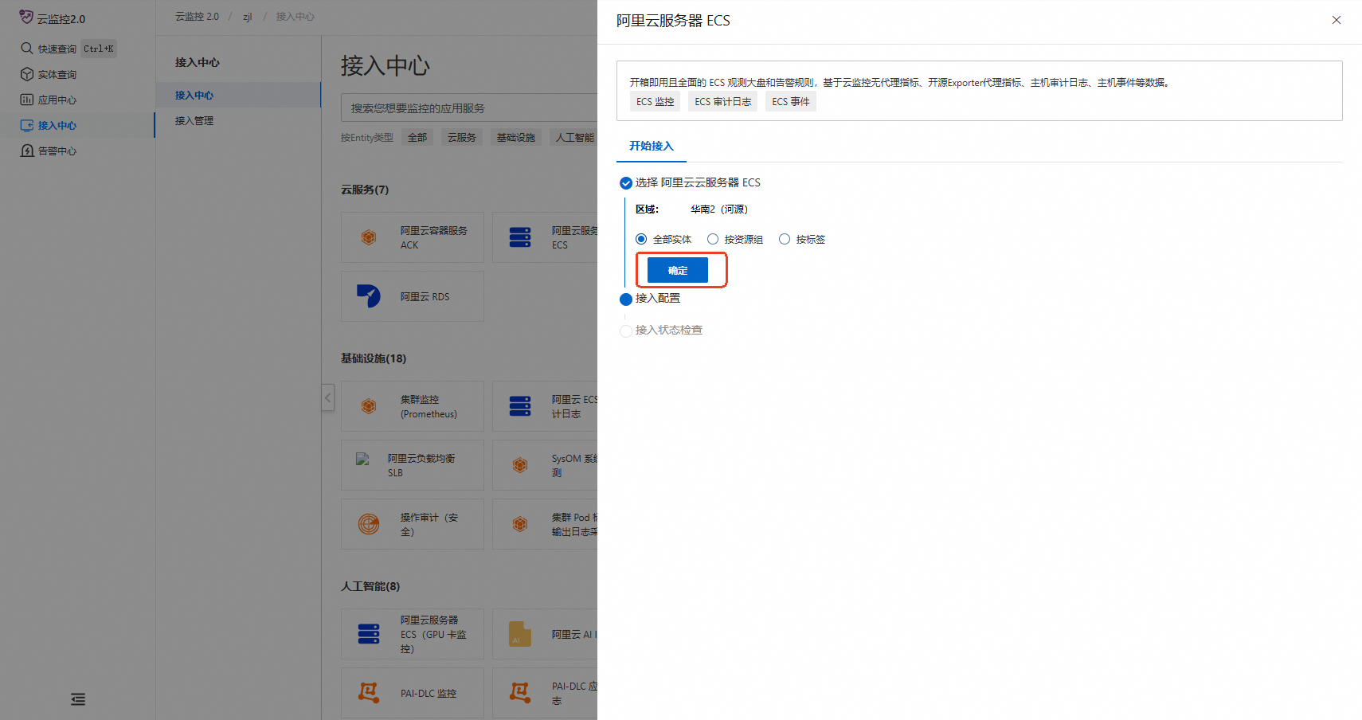Click the ECS 监控 tag

pos(656,101)
